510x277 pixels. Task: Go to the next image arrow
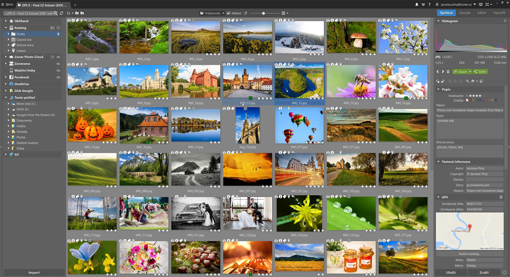[443, 72]
